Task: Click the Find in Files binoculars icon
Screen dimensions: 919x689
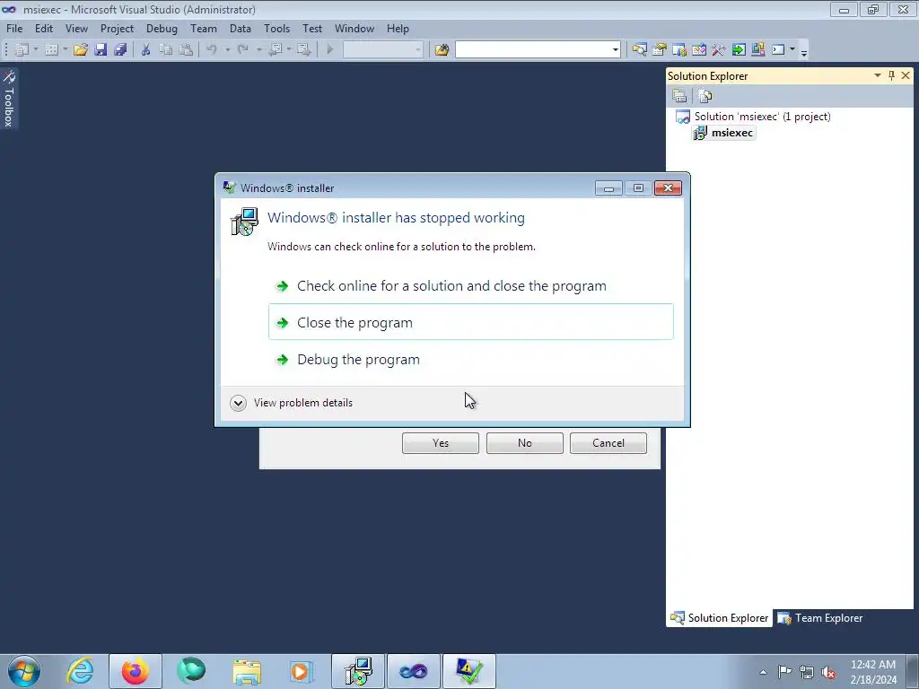Action: 442,50
